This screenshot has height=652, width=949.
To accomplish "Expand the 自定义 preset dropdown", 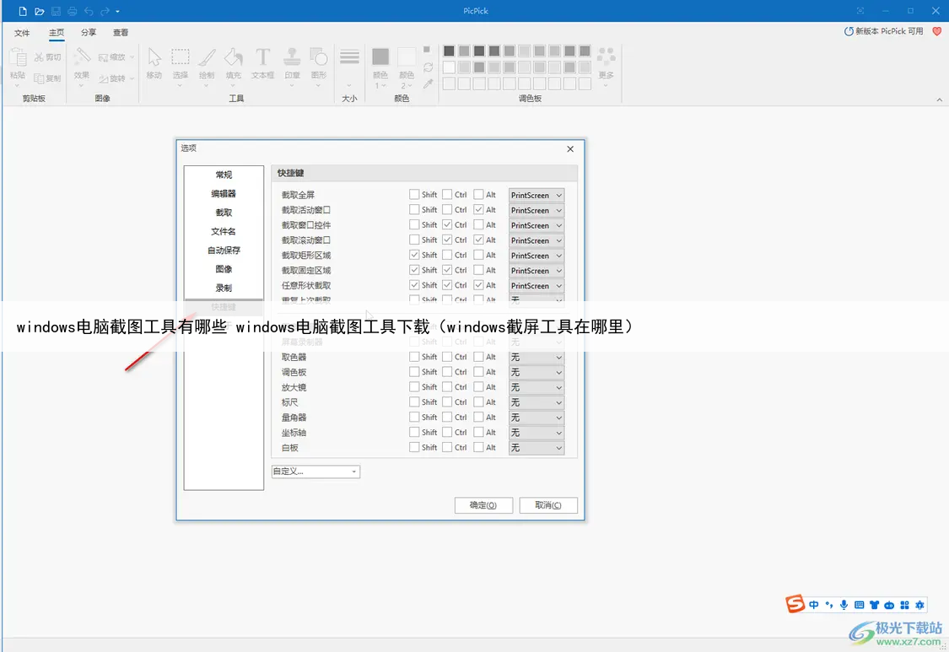I will click(x=315, y=471).
